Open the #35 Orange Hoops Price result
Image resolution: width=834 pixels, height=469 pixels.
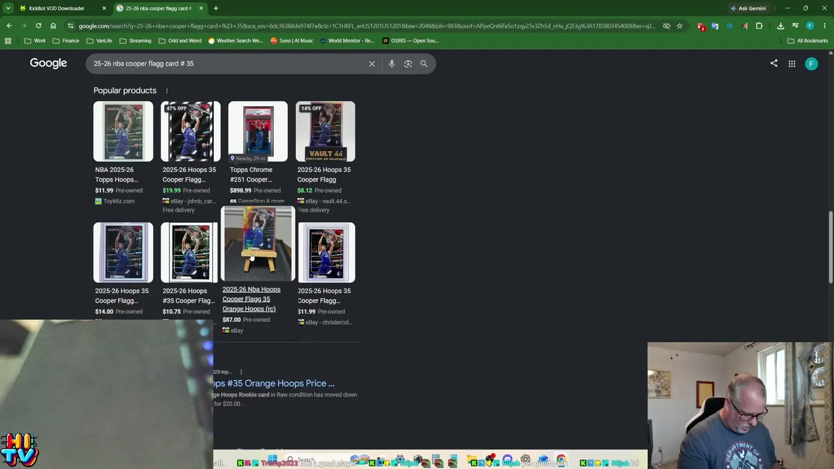[274, 384]
